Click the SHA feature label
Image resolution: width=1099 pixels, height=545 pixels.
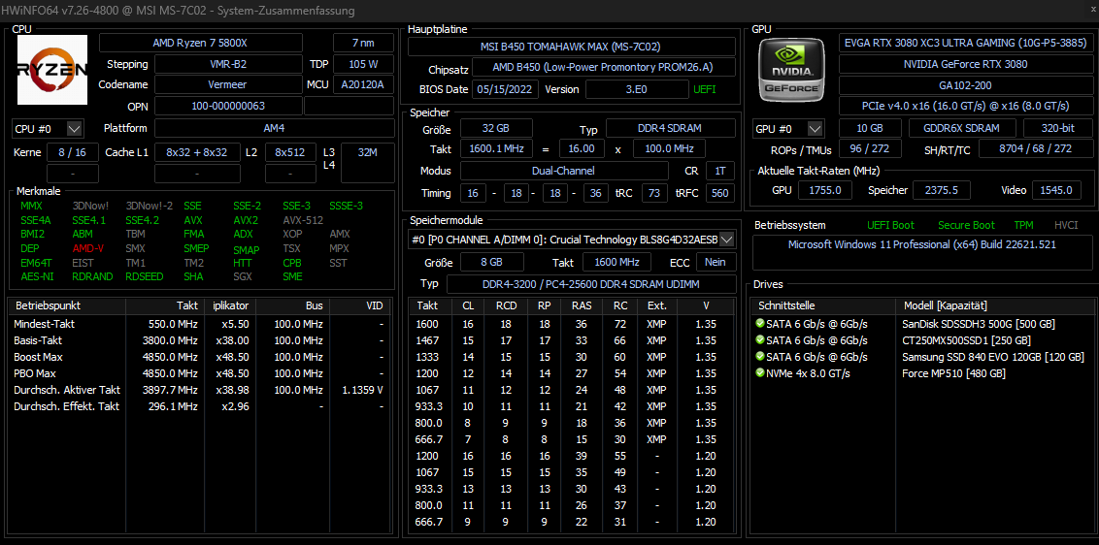(x=193, y=276)
